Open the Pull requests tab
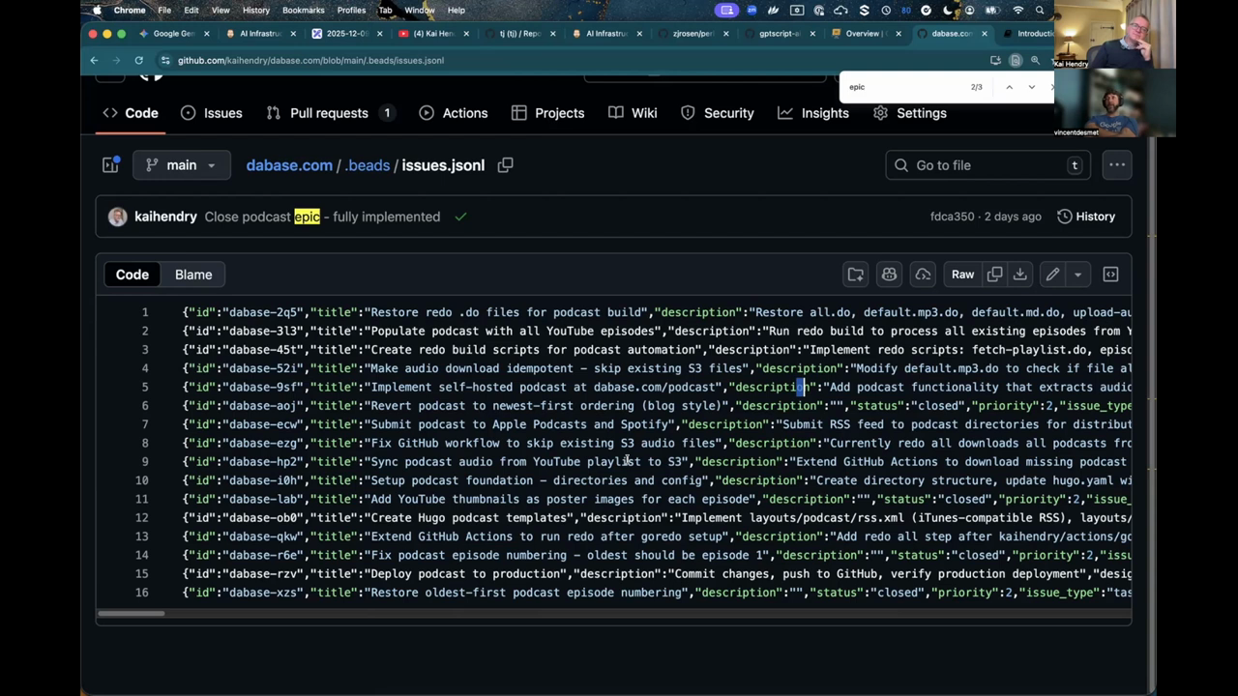The image size is (1238, 696). (x=329, y=113)
